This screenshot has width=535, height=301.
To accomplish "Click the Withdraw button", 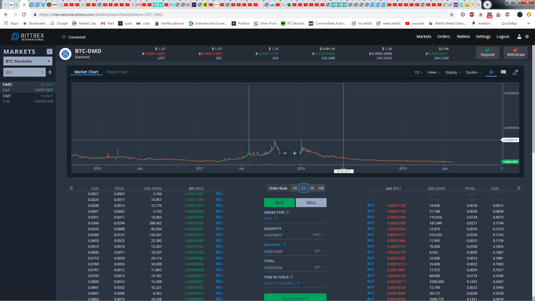I will (x=515, y=53).
